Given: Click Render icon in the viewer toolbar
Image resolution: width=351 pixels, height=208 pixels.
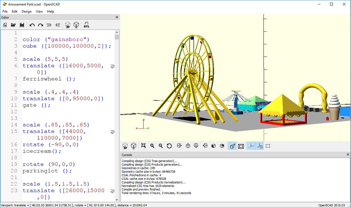Looking at the screenshot, I should click(x=134, y=146).
